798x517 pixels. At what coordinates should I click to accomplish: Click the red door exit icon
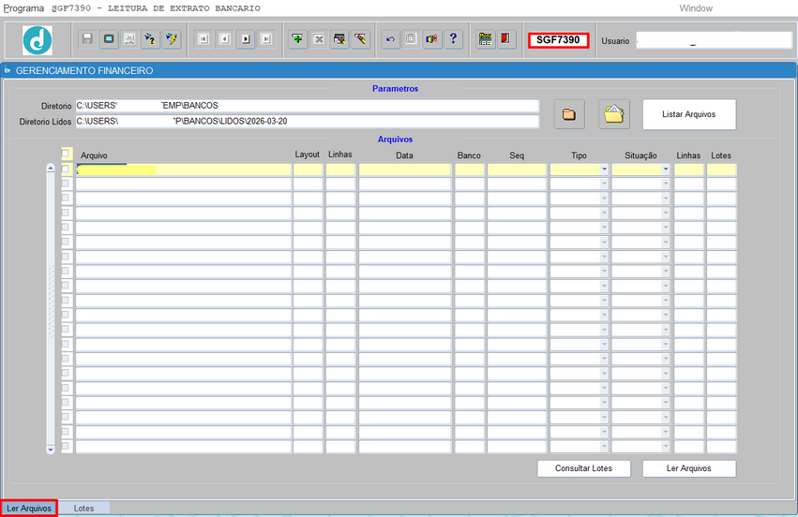[x=505, y=39]
